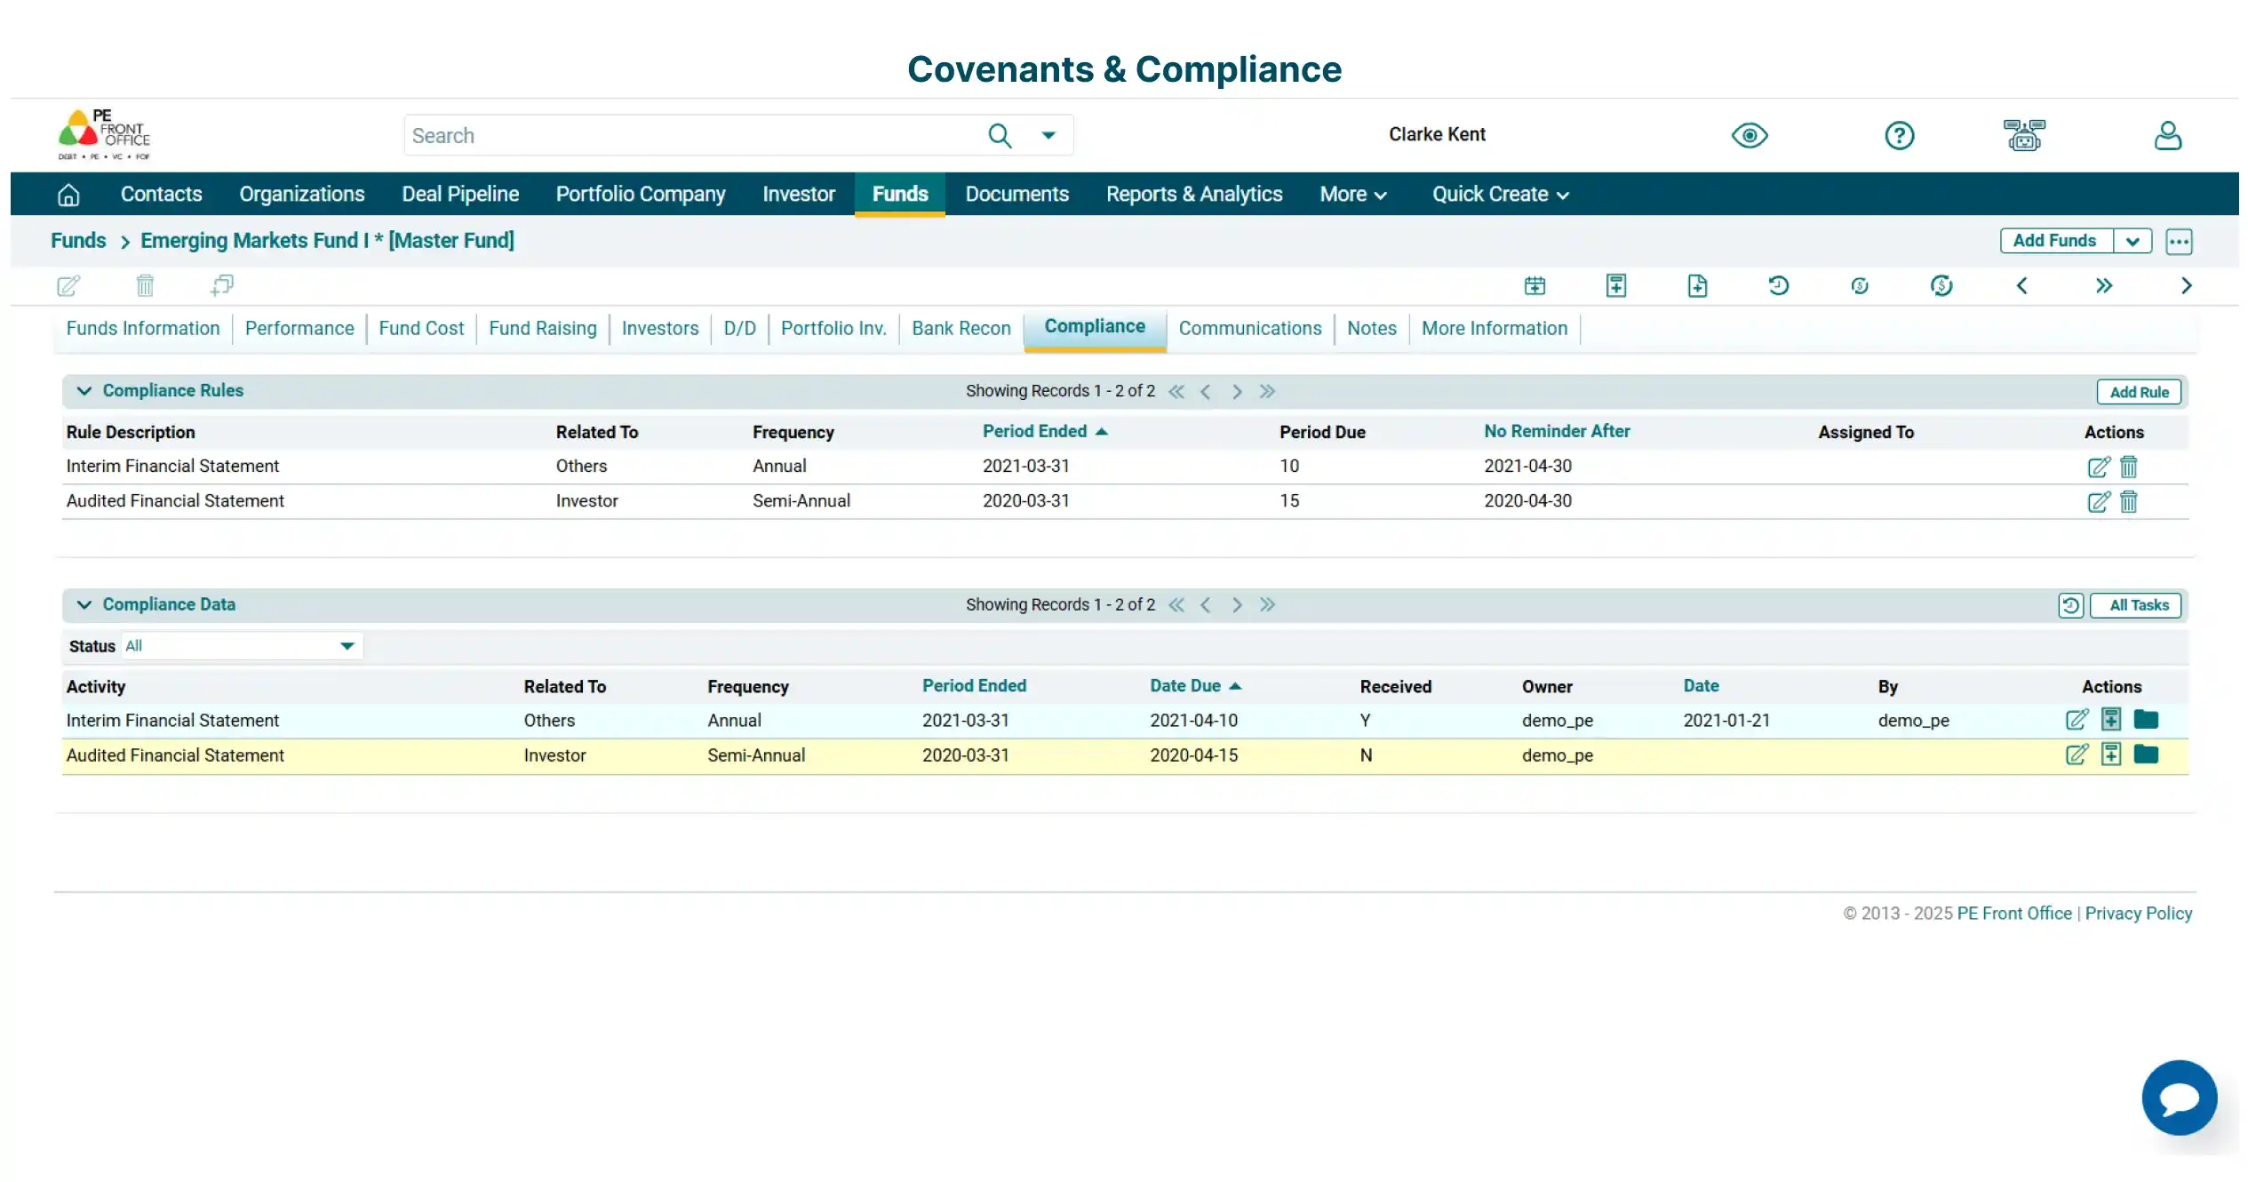This screenshot has height=1182, width=2248.
Task: Expand the More navigation menu
Action: coord(1352,195)
